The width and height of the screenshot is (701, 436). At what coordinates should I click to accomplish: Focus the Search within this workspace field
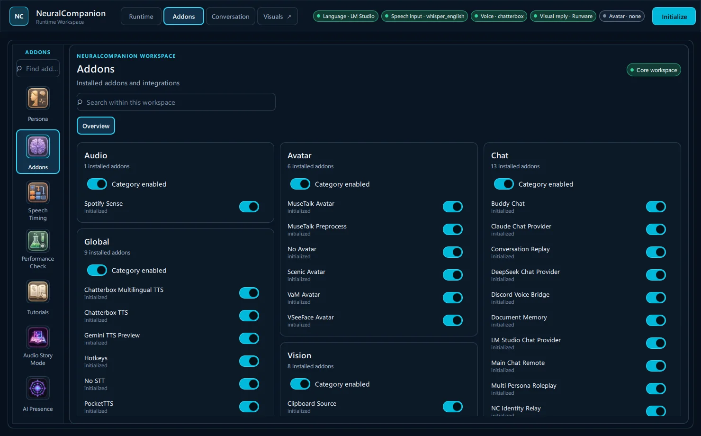click(176, 102)
